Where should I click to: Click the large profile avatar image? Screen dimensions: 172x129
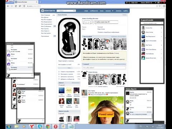pyautogui.click(x=69, y=38)
